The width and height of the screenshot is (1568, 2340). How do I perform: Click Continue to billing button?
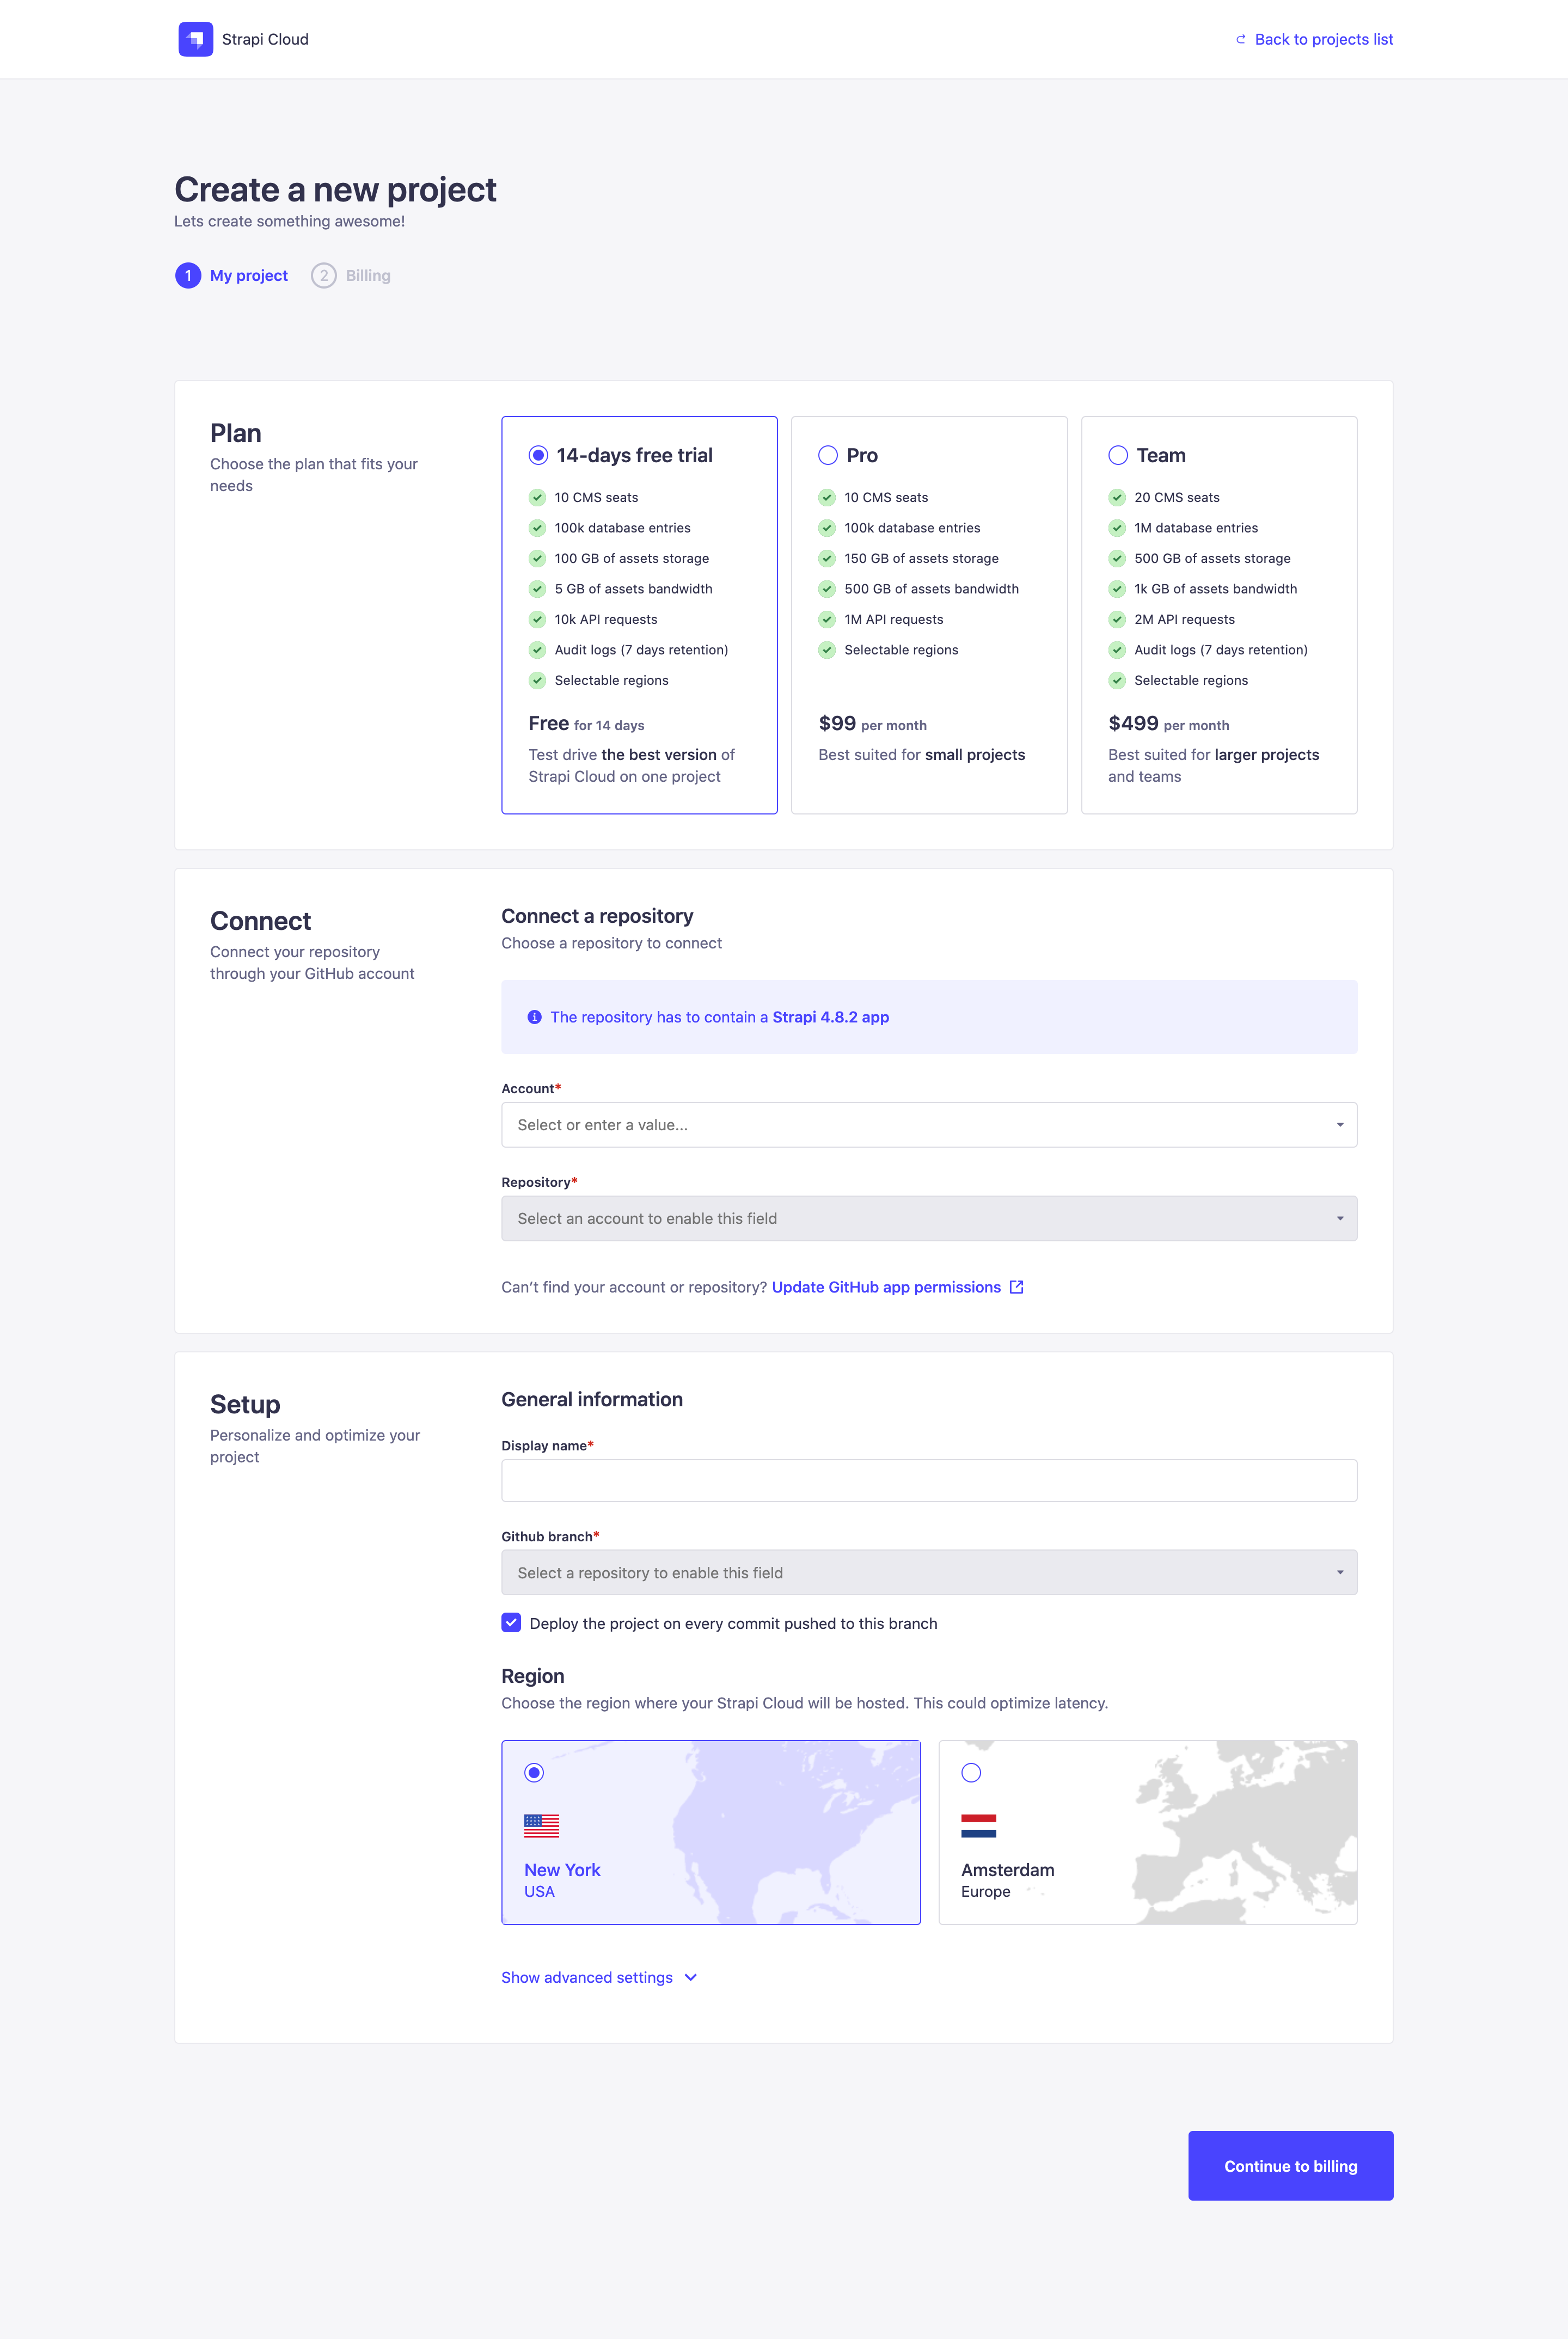click(x=1290, y=2165)
